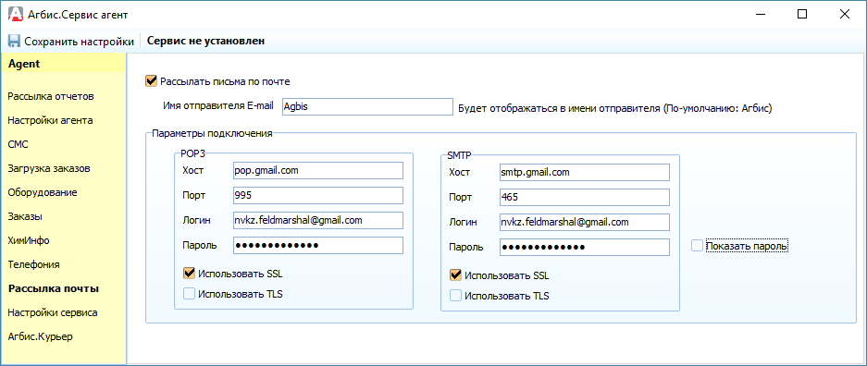The height and width of the screenshot is (366, 867).
Task: Click the POP3 group label
Action: pyautogui.click(x=193, y=154)
